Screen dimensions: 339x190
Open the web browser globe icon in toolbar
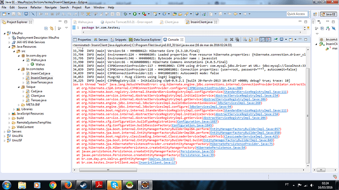197,14
